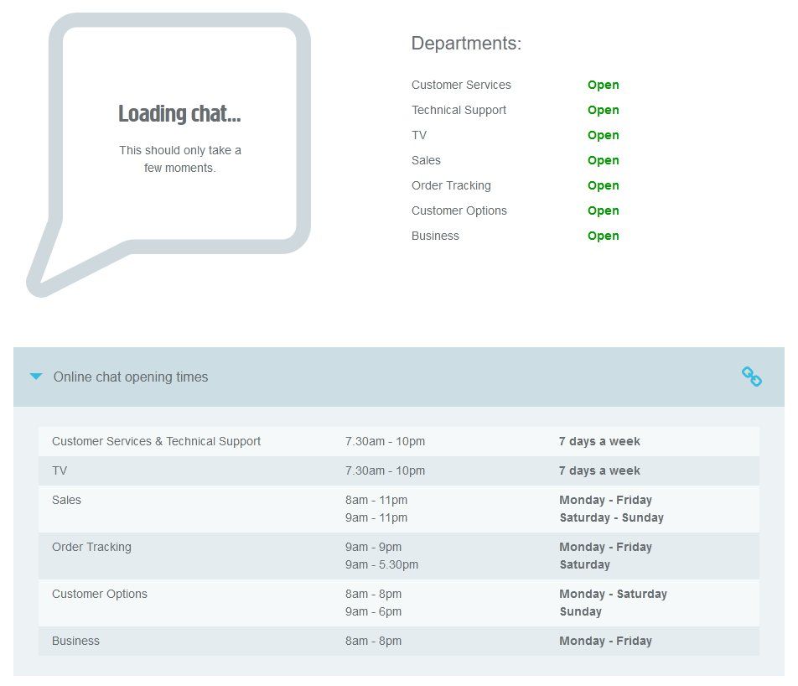Click the chain link icon in accordion header
Viewport: 798px width, 686px height.
[x=752, y=377]
